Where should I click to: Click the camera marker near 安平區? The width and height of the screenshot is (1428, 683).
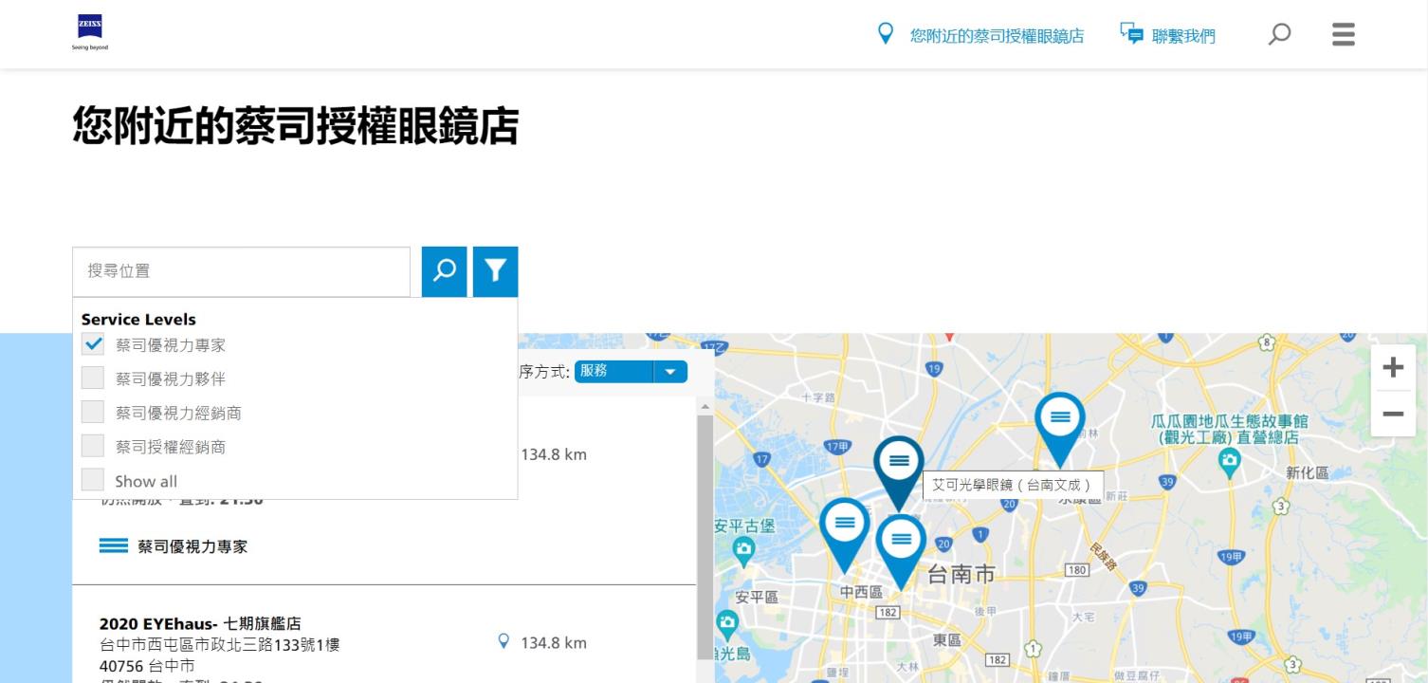coord(727,623)
